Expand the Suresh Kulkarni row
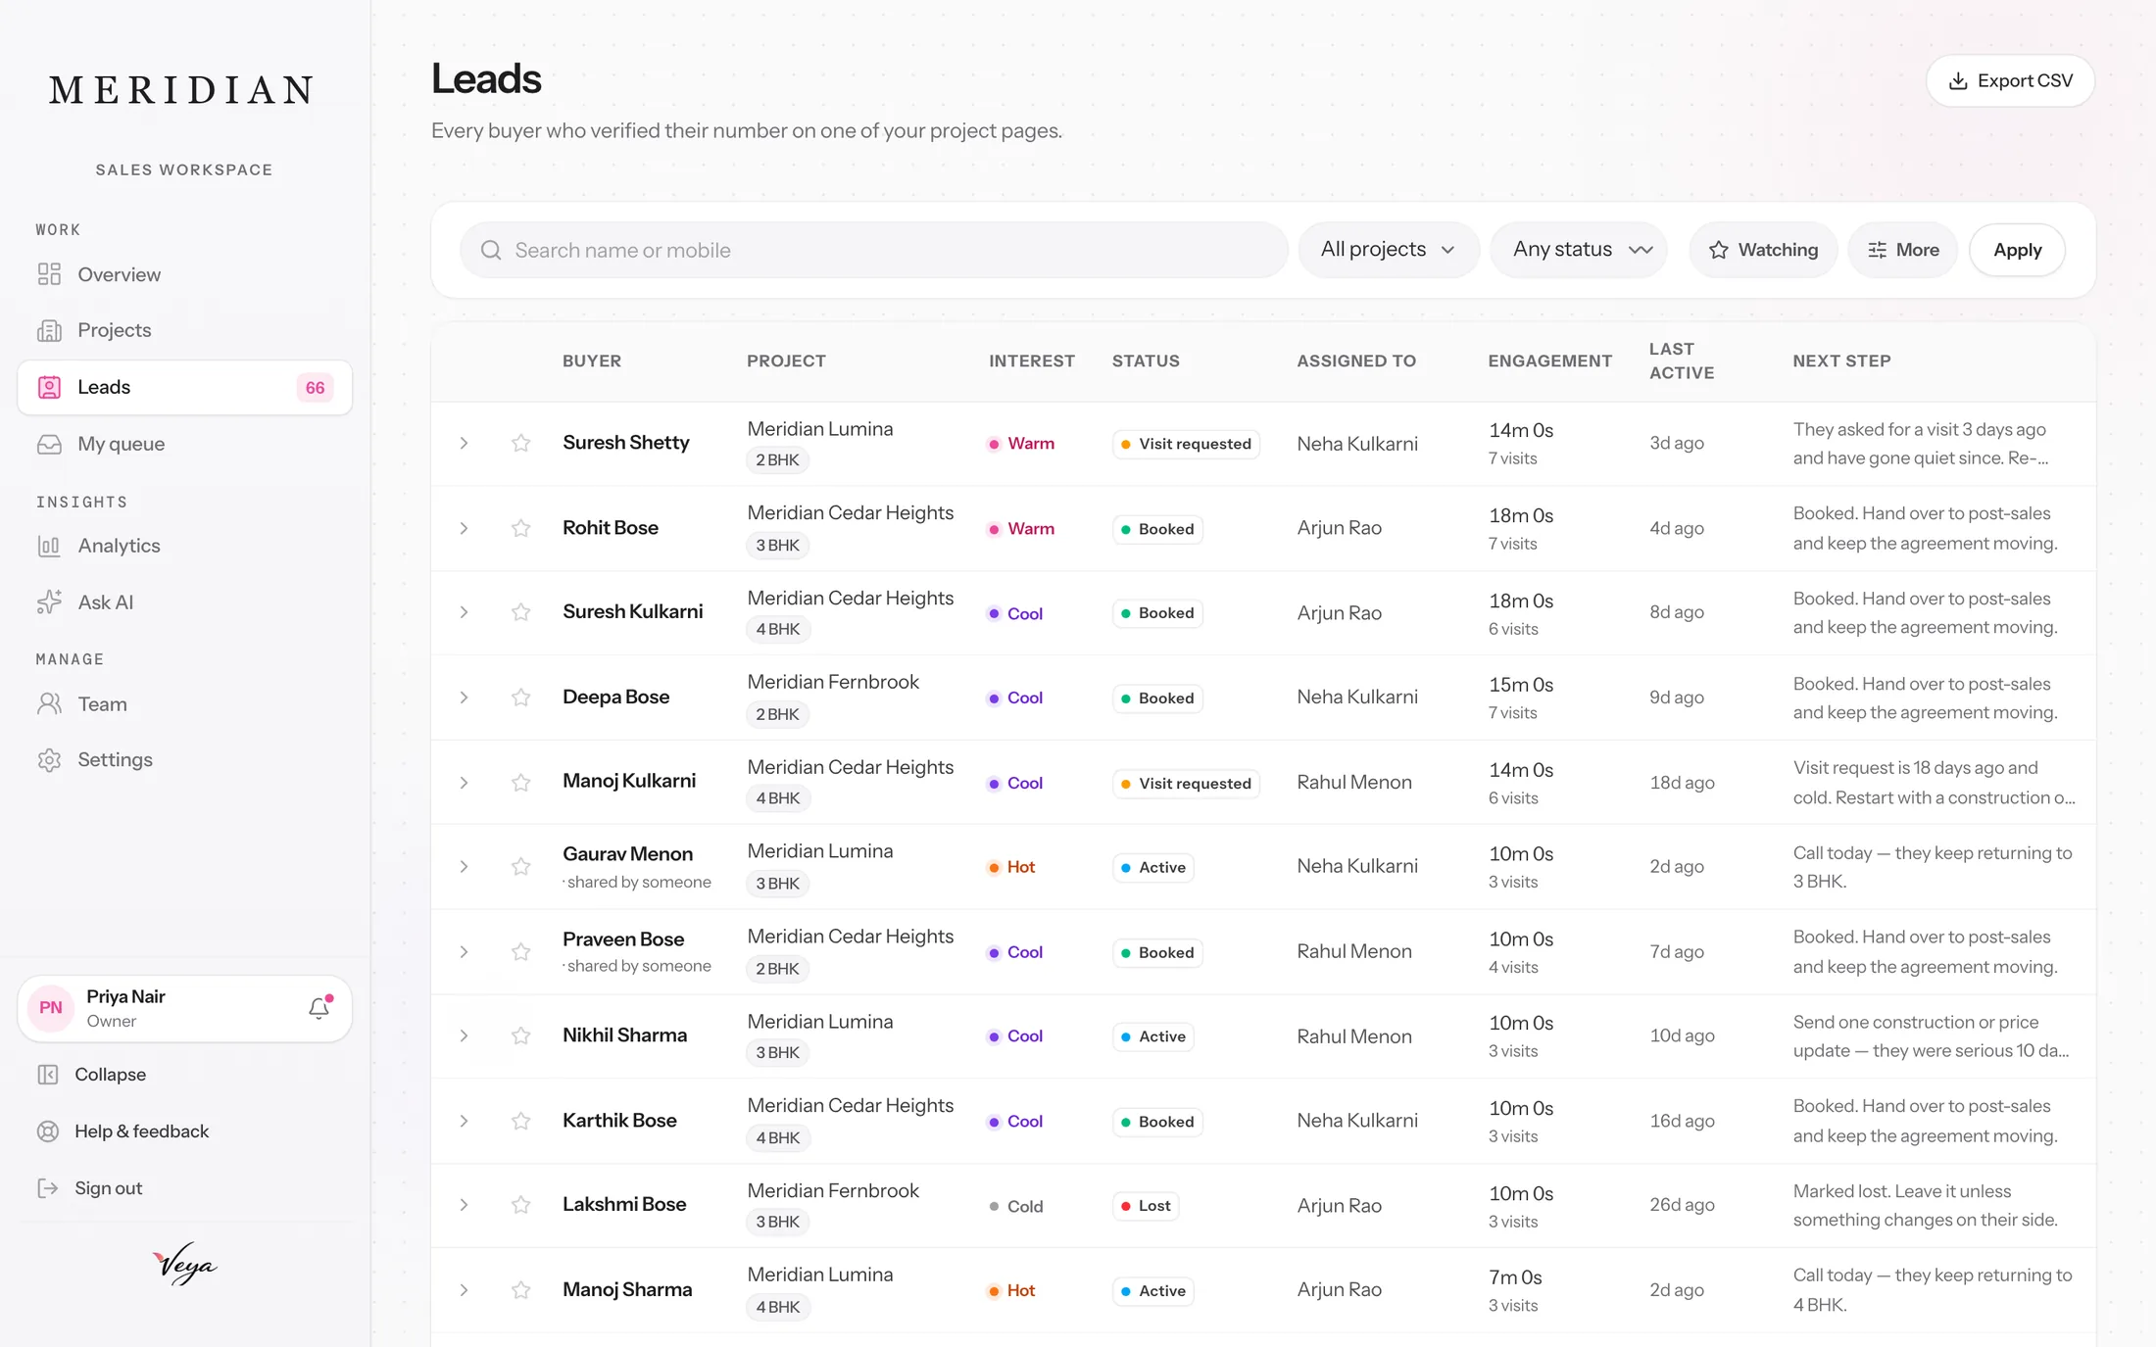The image size is (2156, 1347). [x=464, y=612]
